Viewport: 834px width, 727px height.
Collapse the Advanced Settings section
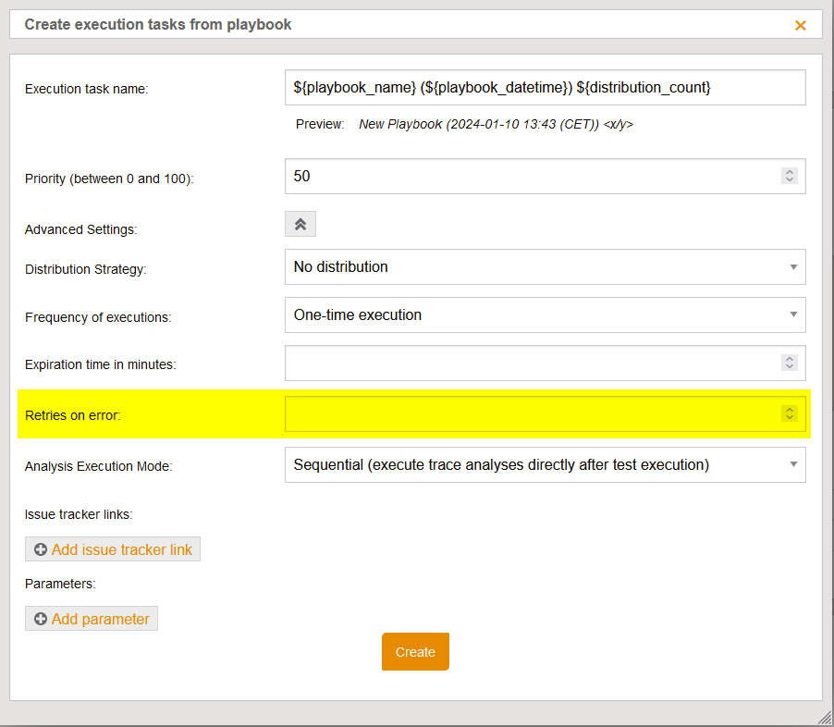(300, 223)
